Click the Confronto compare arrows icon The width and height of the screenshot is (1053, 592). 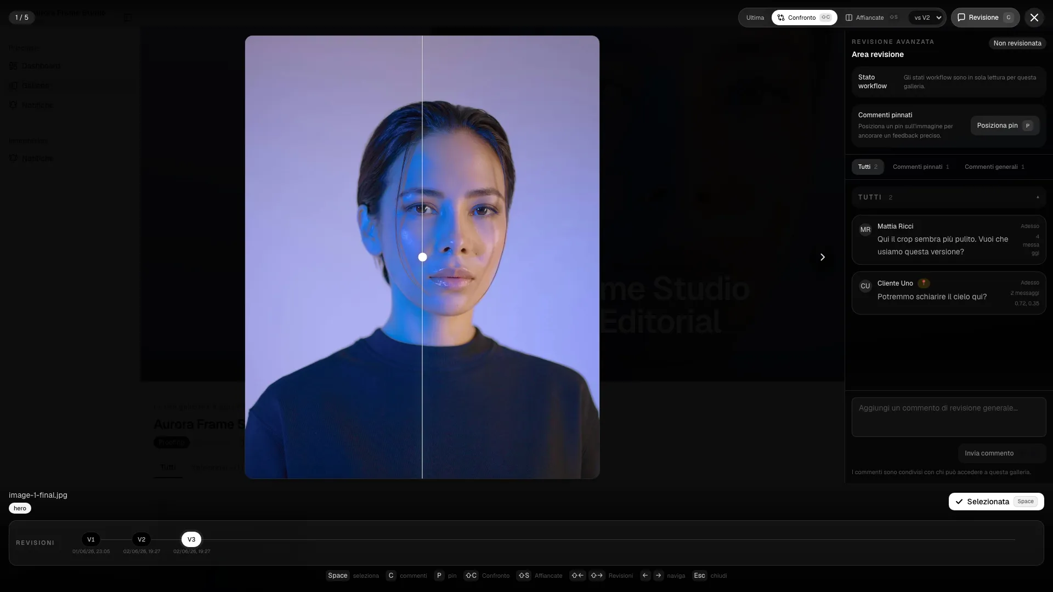(x=781, y=18)
